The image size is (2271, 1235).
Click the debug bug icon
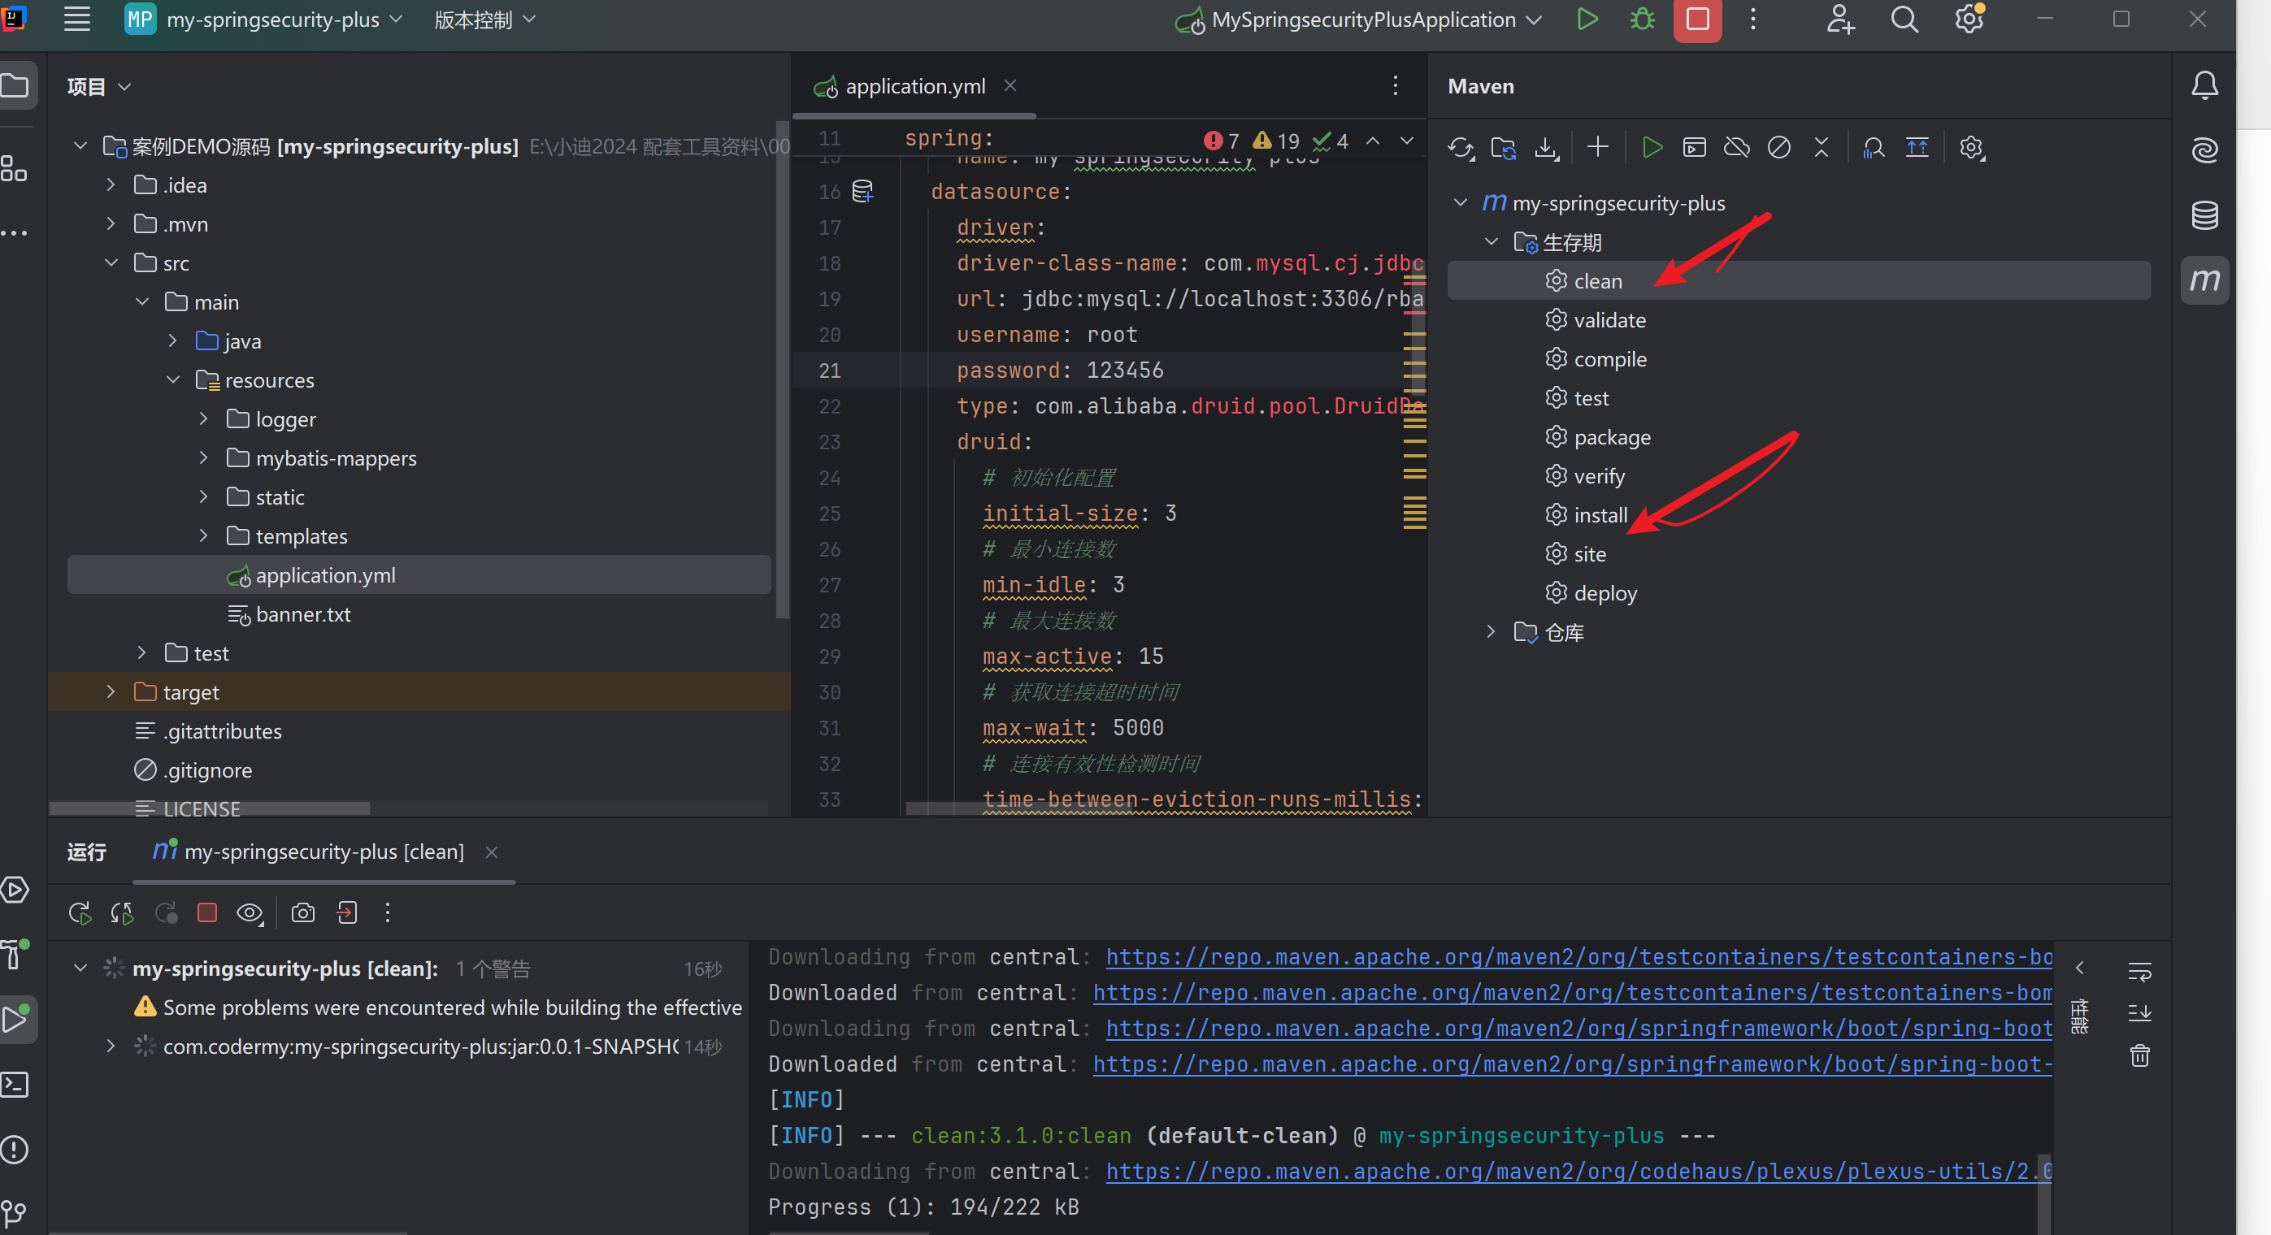coord(1642,19)
